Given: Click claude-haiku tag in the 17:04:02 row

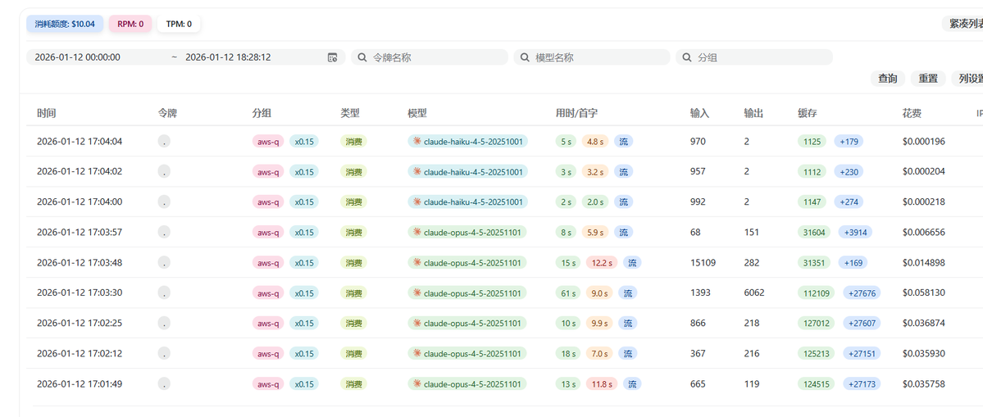Looking at the screenshot, I should pyautogui.click(x=467, y=171).
